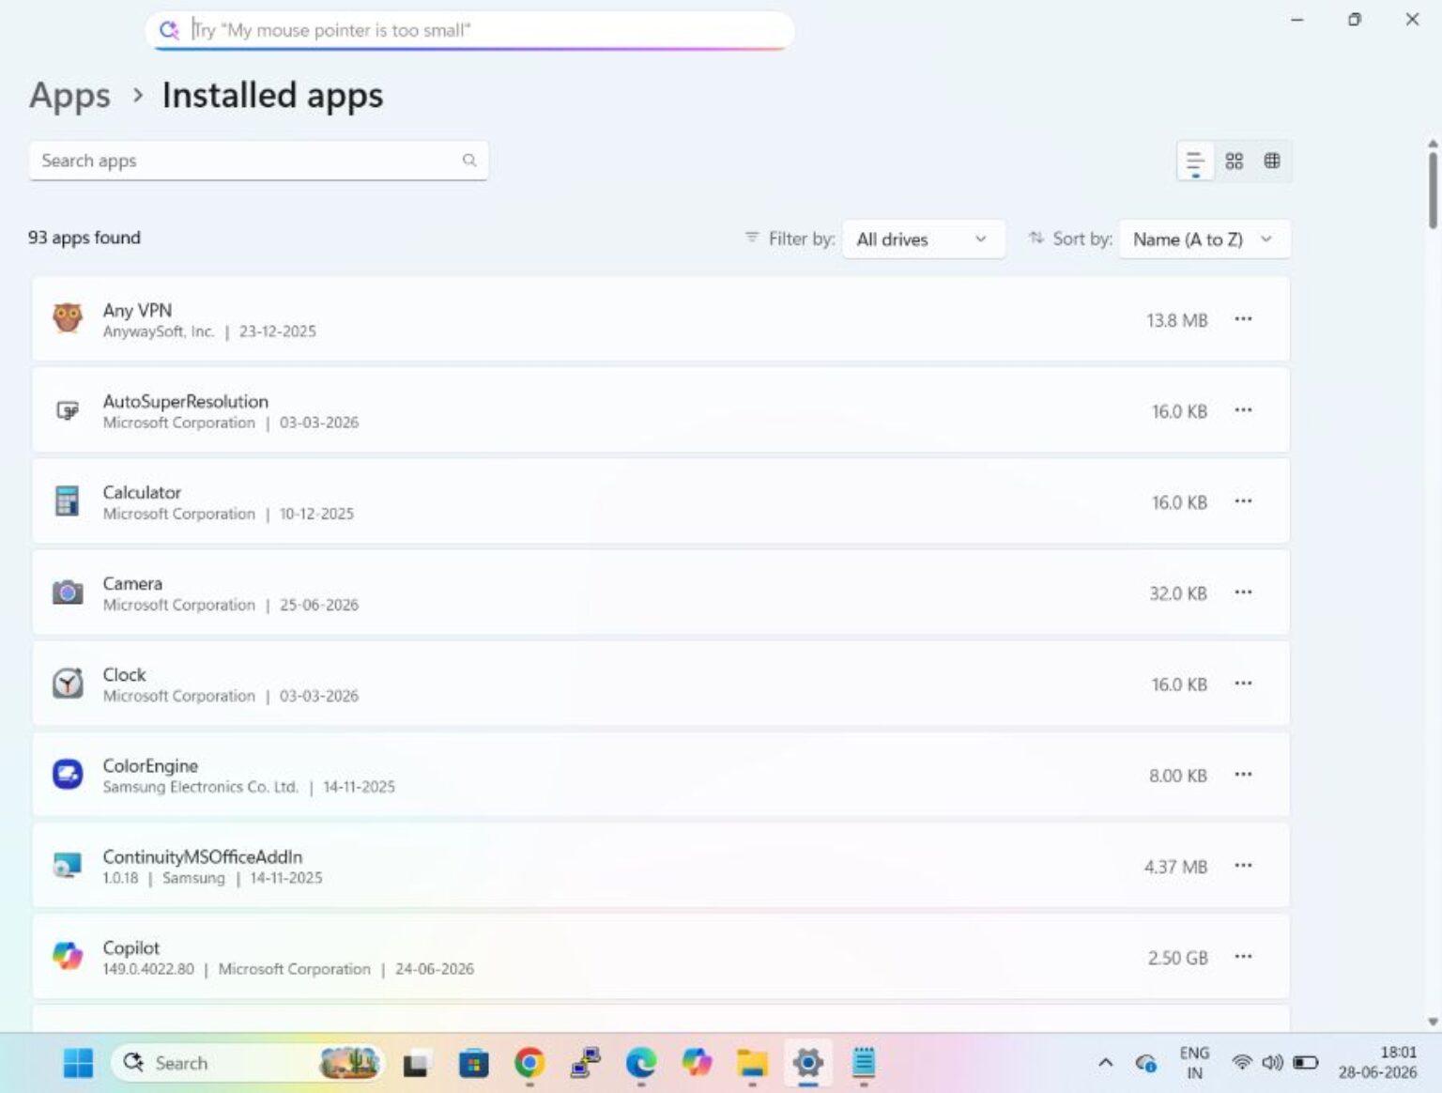Image resolution: width=1442 pixels, height=1093 pixels.
Task: Click the Copilot app icon in the list
Action: click(x=68, y=957)
